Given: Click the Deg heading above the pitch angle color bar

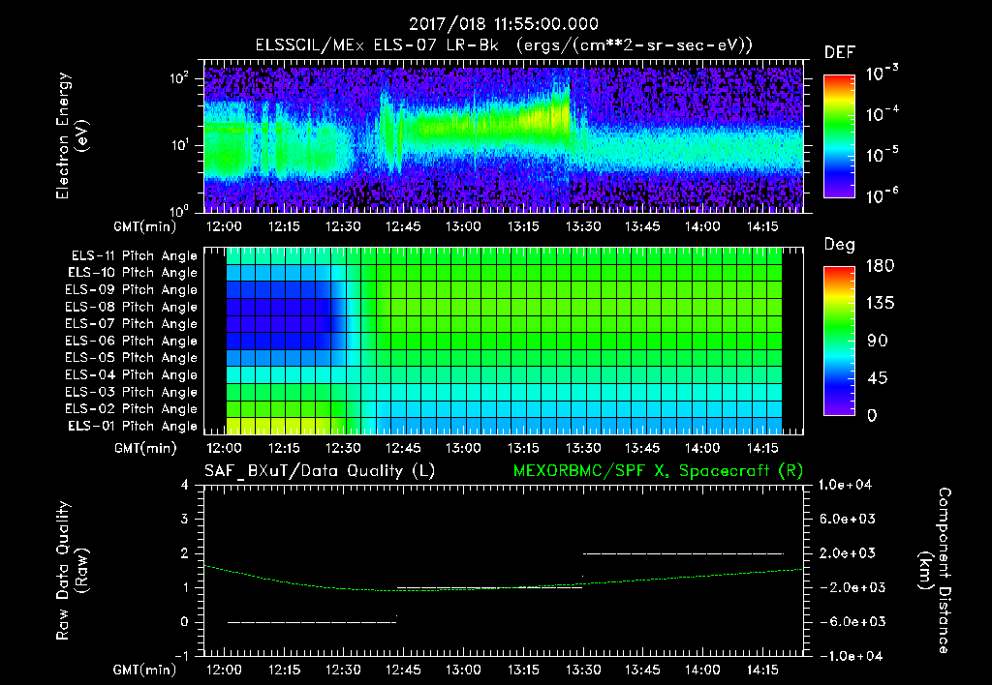Looking at the screenshot, I should tap(840, 245).
